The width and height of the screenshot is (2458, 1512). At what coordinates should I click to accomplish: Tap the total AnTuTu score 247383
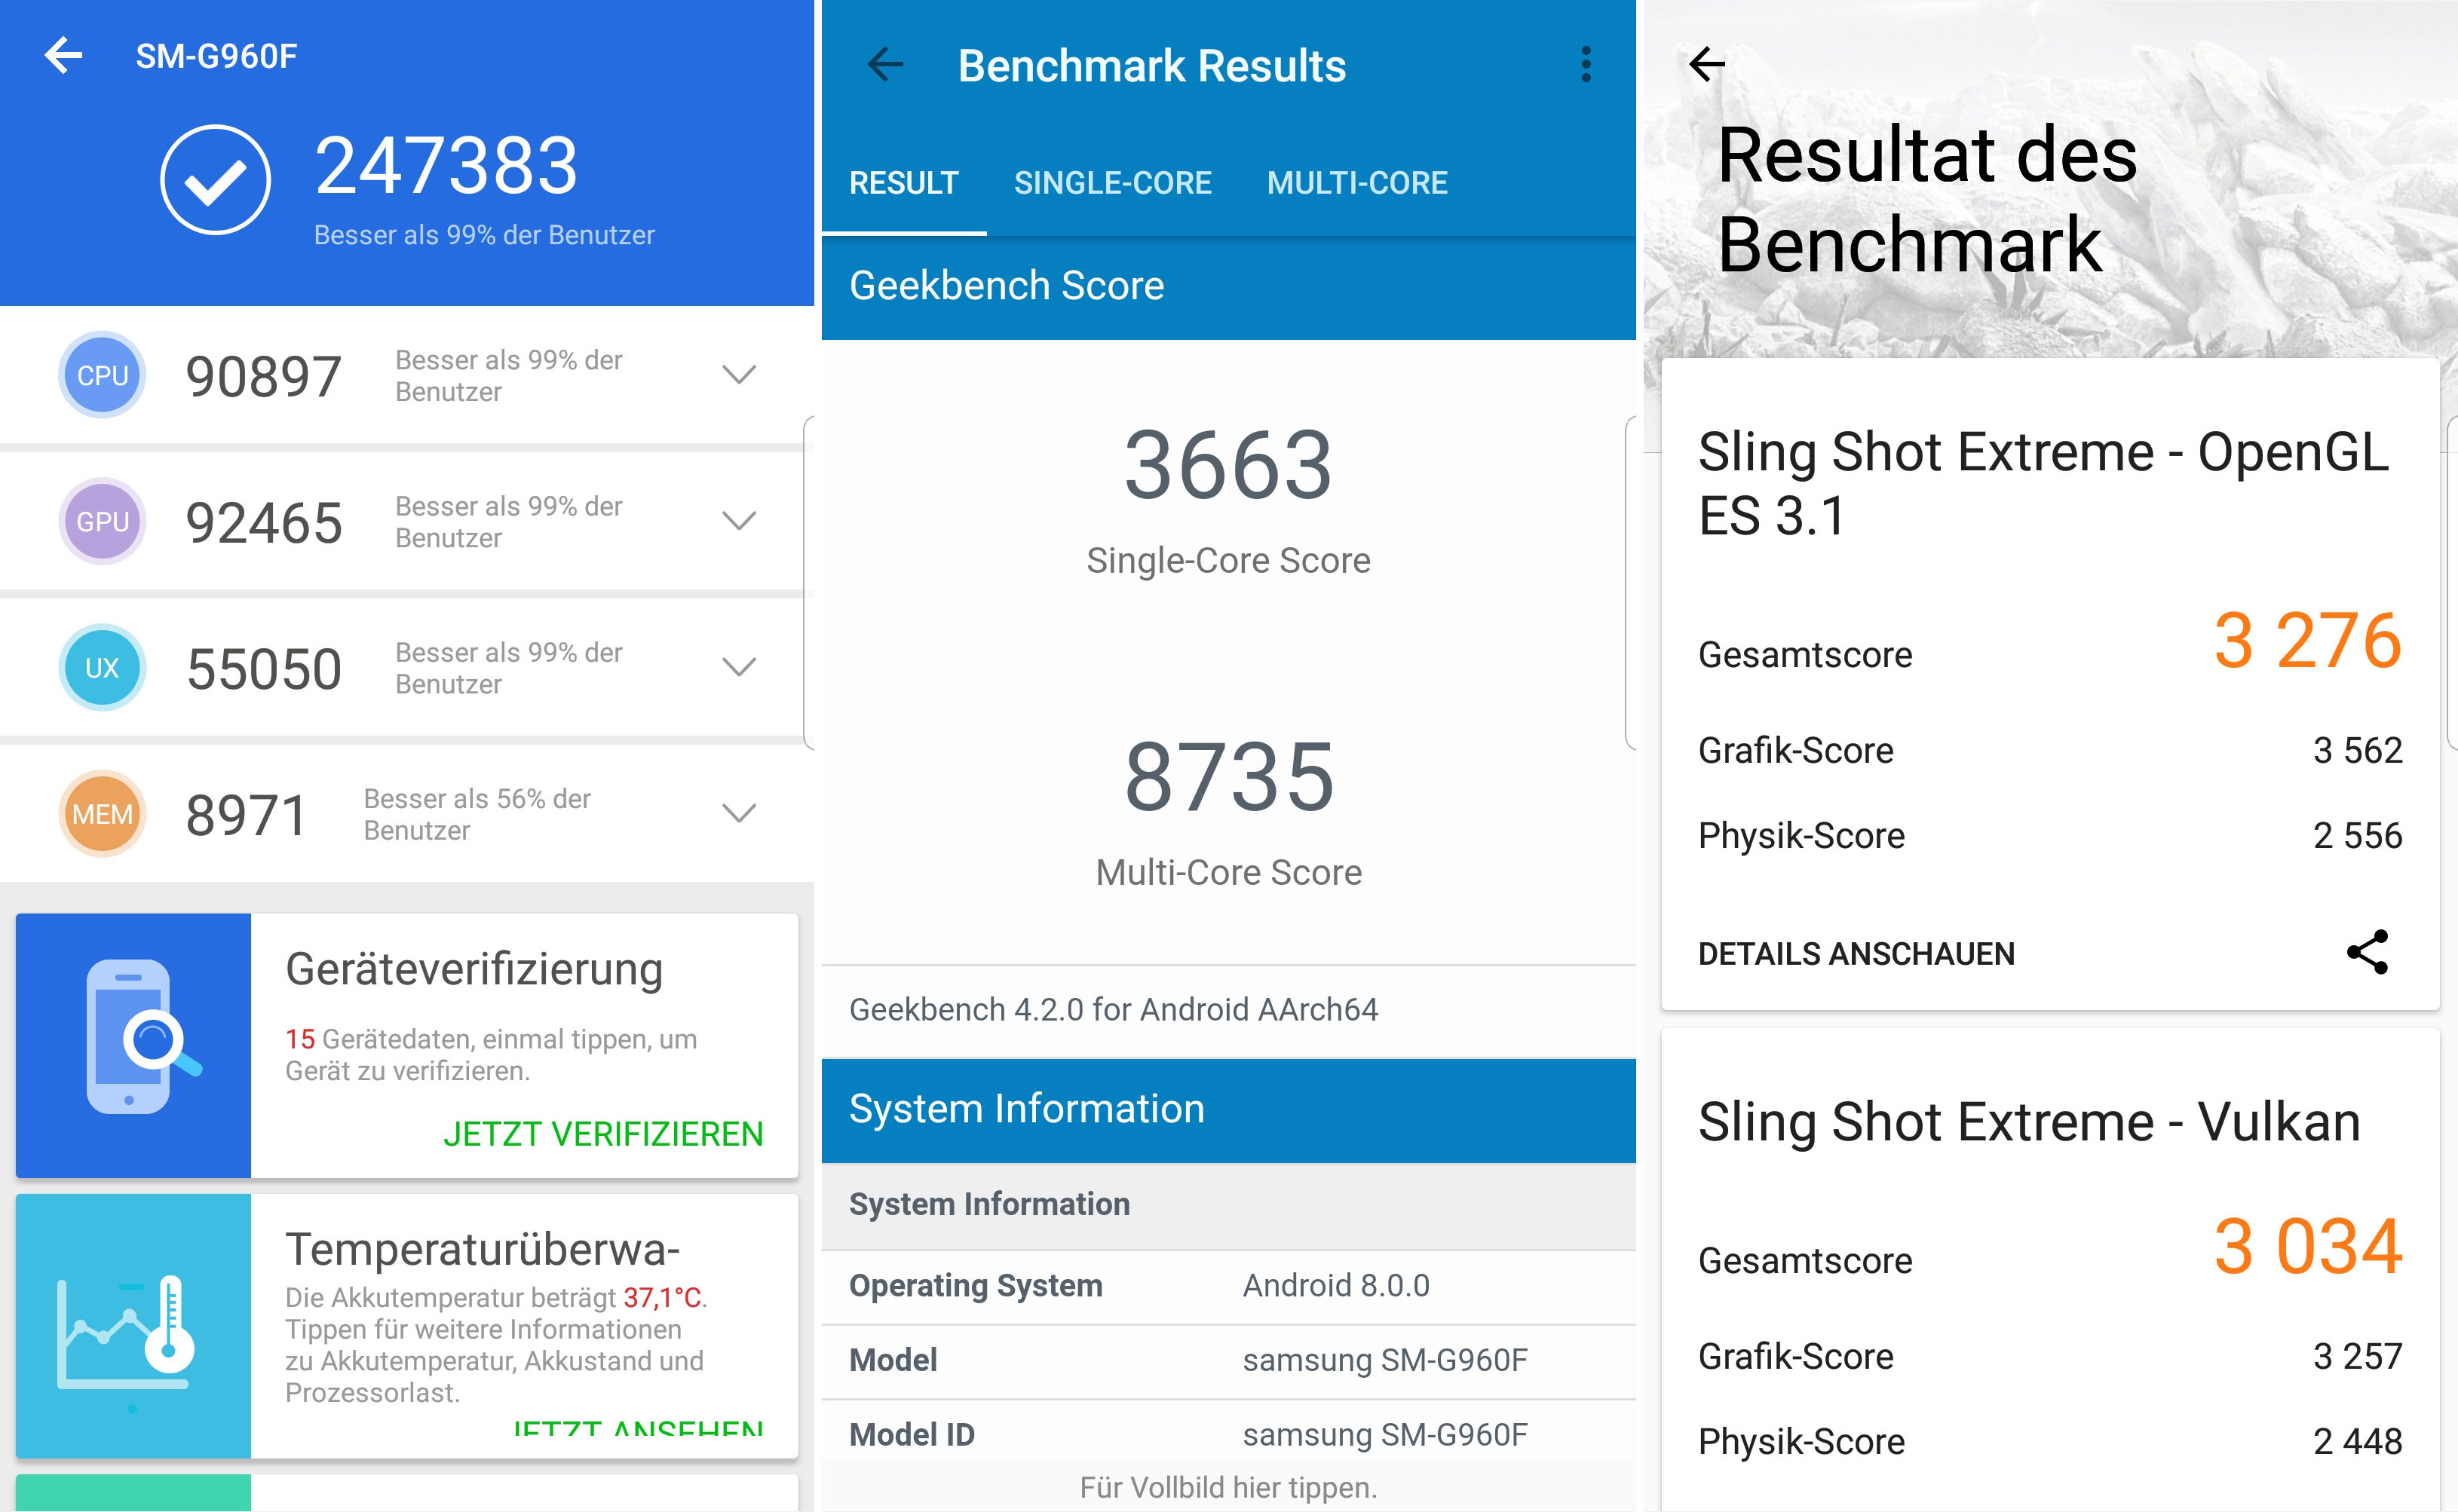pyautogui.click(x=446, y=165)
